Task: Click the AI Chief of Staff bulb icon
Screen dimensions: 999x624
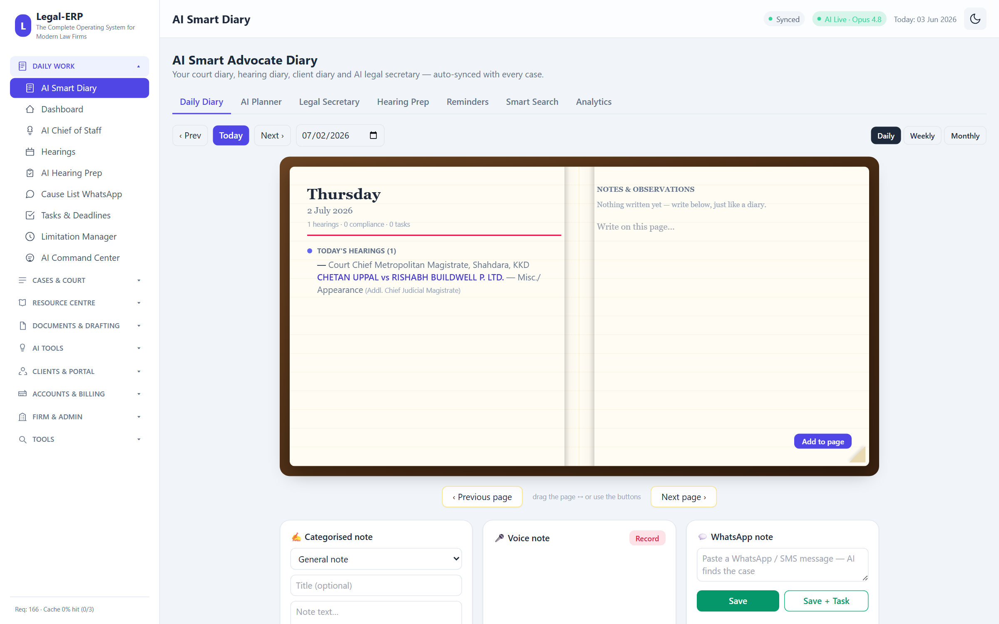Action: [x=30, y=130]
